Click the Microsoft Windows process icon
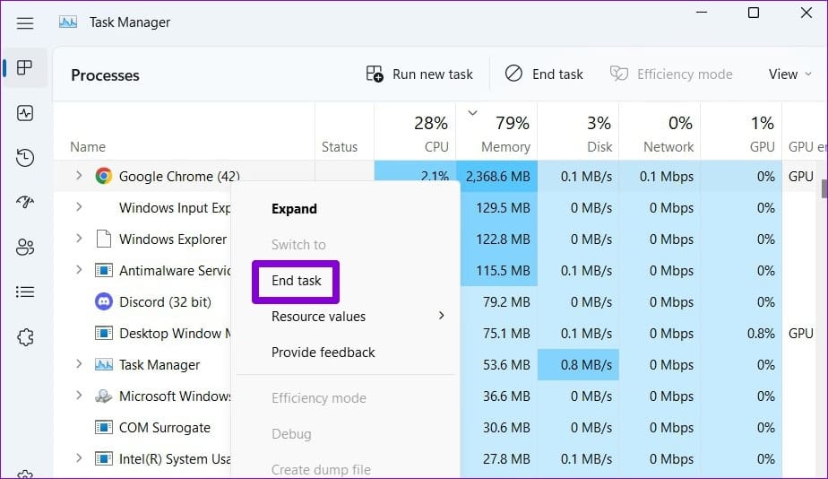Screen dimensions: 828x479 tap(104, 396)
